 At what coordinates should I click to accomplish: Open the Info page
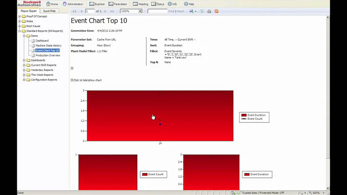pyautogui.click(x=172, y=4)
